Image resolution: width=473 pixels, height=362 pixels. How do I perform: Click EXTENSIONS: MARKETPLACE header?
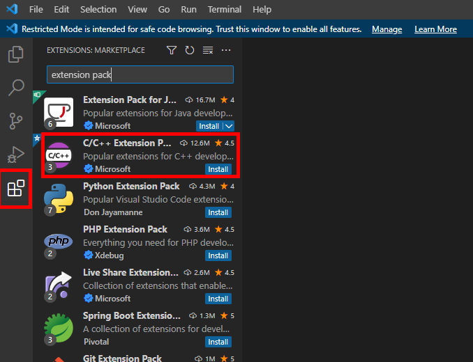click(96, 50)
